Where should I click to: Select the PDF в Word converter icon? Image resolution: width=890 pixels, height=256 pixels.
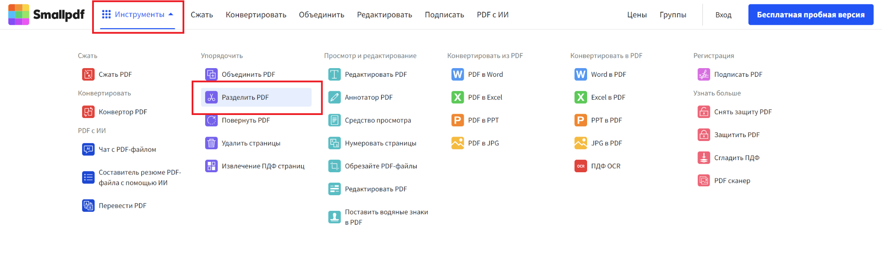point(457,74)
